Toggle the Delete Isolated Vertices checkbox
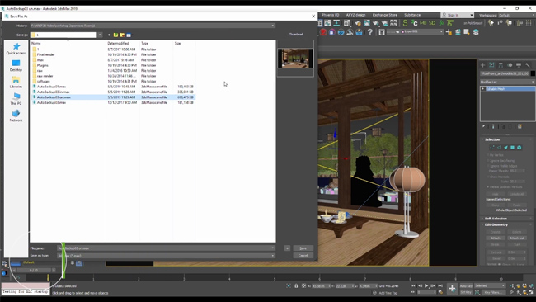 pos(488,187)
